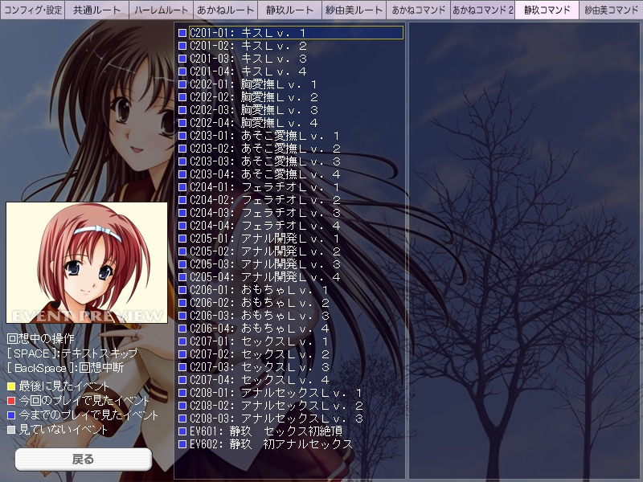Click blue marker icon beside EV601

click(182, 431)
